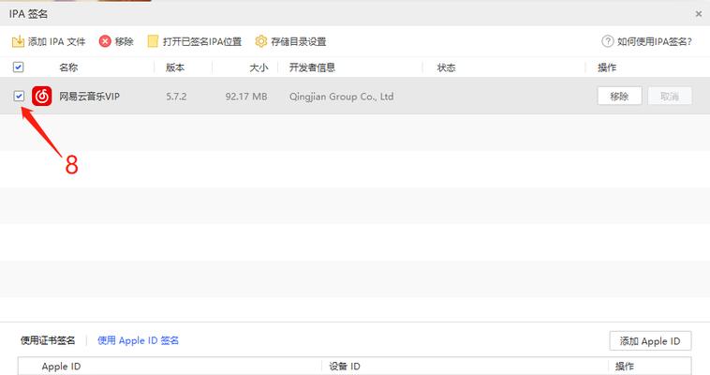
Task: Click the 名称 column header
Action: pos(68,67)
